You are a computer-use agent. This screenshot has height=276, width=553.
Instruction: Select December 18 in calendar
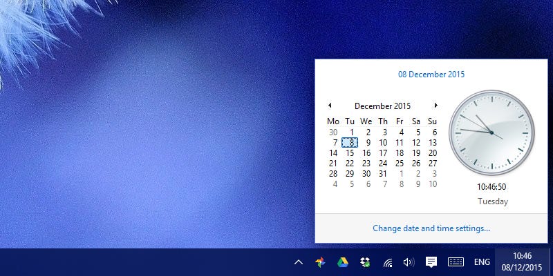[400, 153]
